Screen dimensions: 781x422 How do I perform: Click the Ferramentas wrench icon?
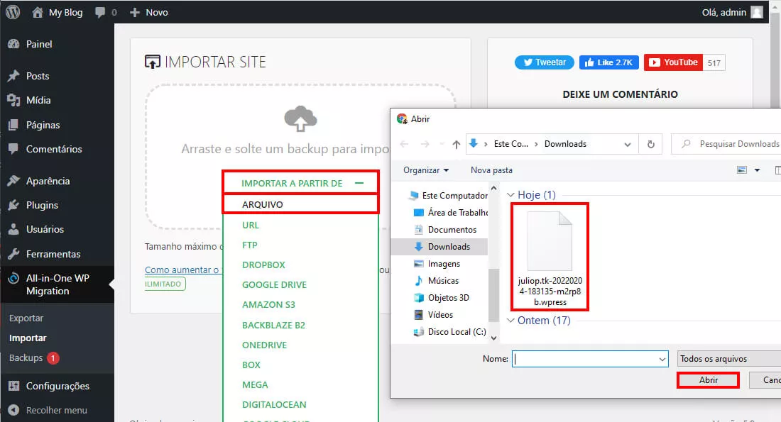(x=13, y=254)
